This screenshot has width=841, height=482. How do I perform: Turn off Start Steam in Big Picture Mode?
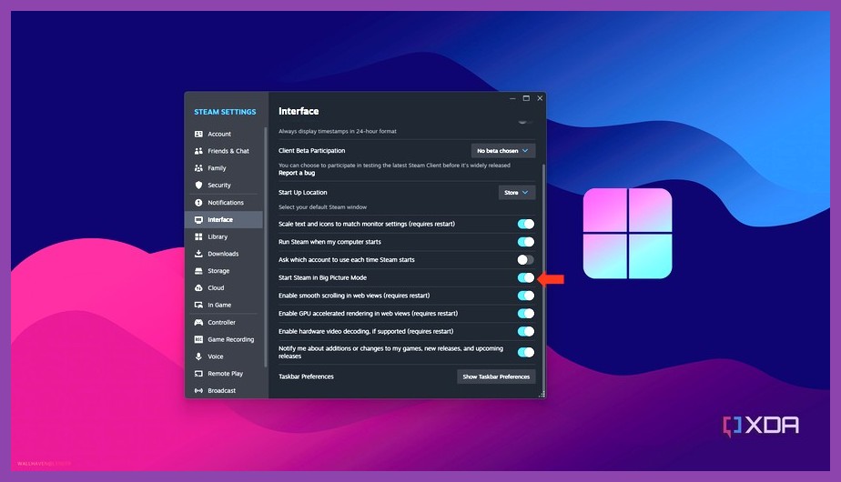526,277
